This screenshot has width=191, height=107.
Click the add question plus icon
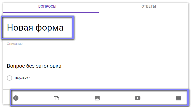pyautogui.click(x=16, y=98)
